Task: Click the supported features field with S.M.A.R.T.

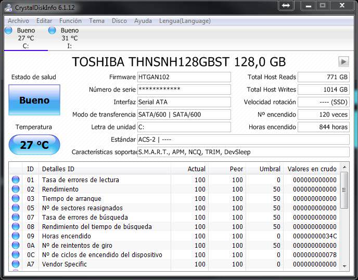Action: coord(244,152)
